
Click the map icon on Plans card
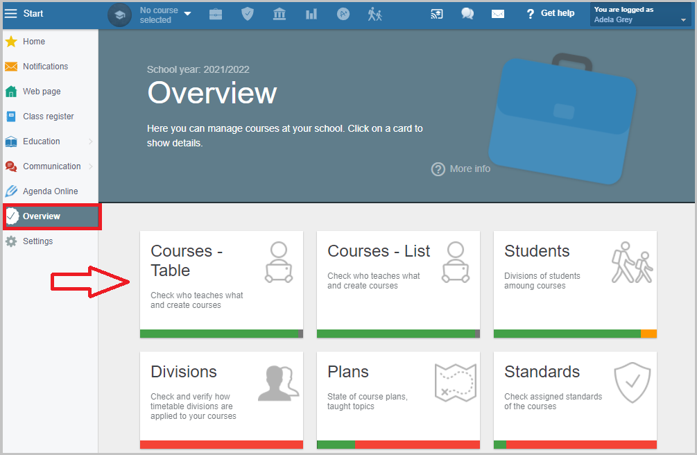click(x=456, y=382)
